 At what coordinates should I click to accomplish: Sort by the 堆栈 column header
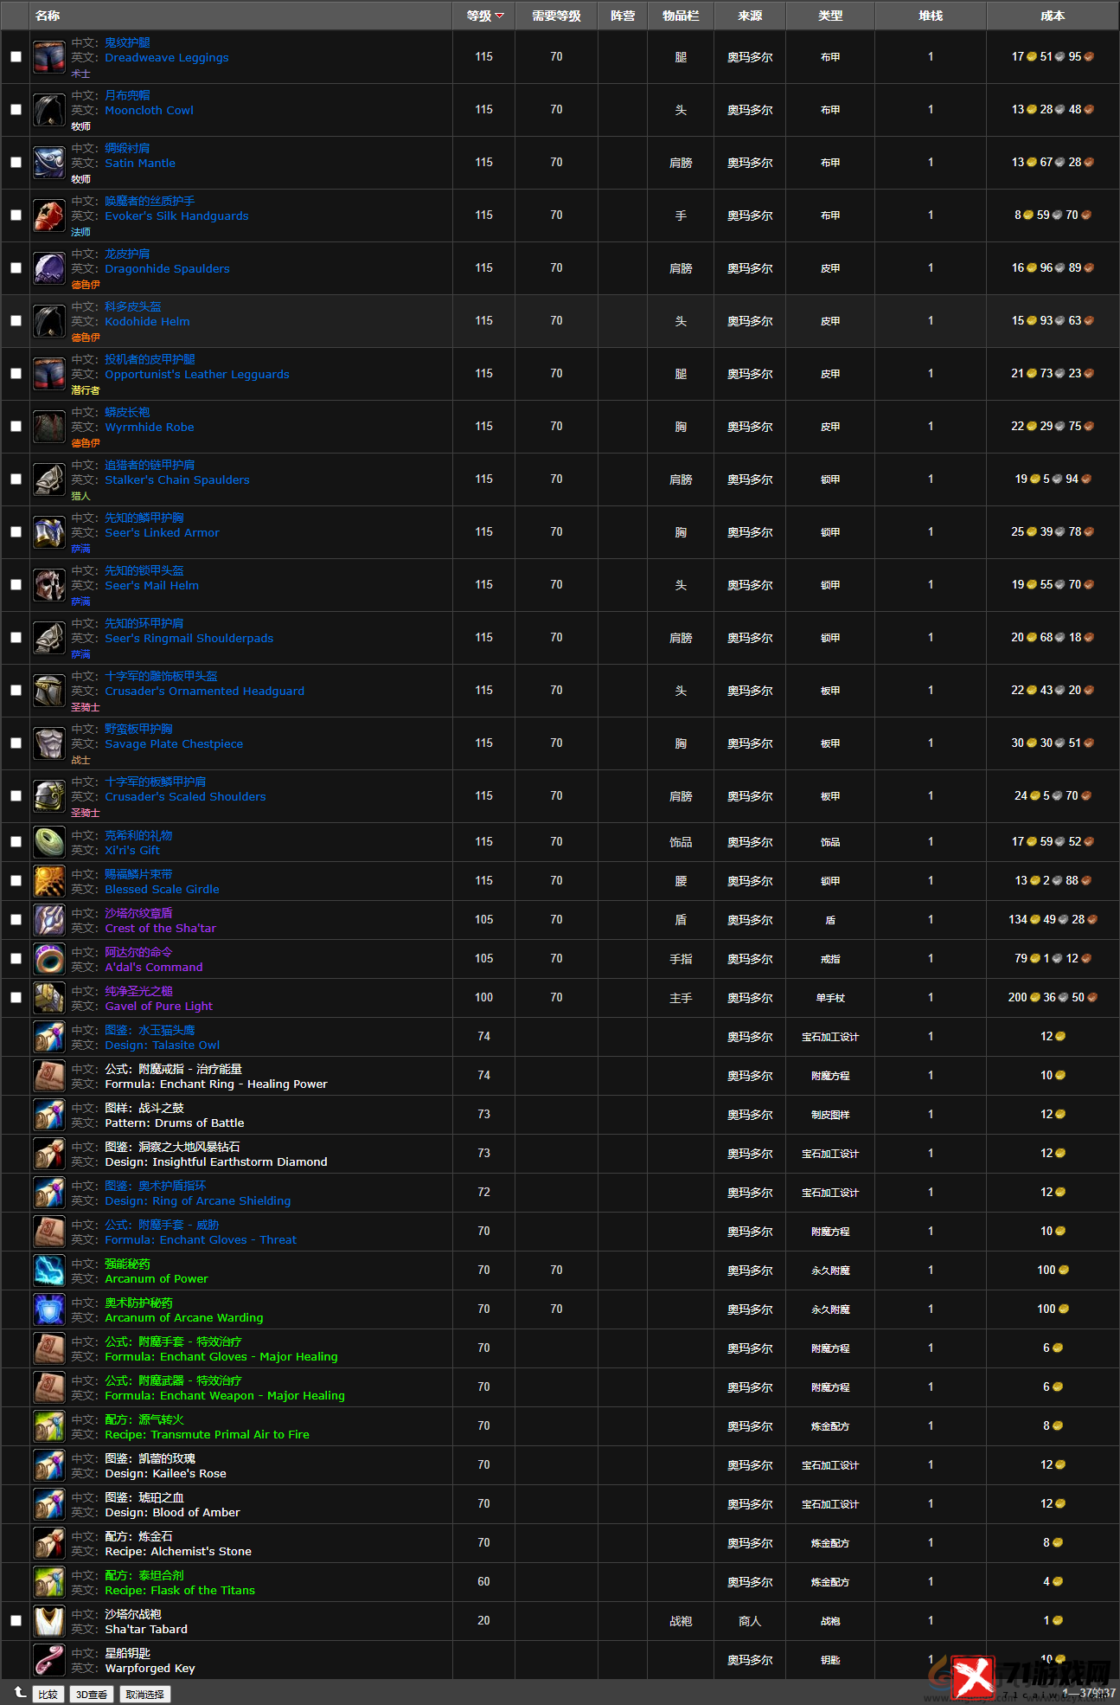click(931, 16)
